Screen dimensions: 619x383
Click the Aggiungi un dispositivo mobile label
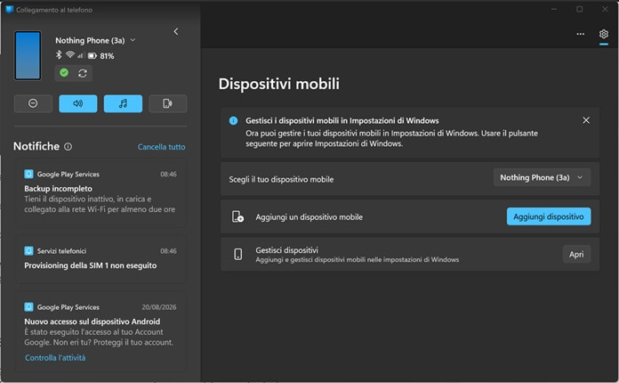click(309, 217)
